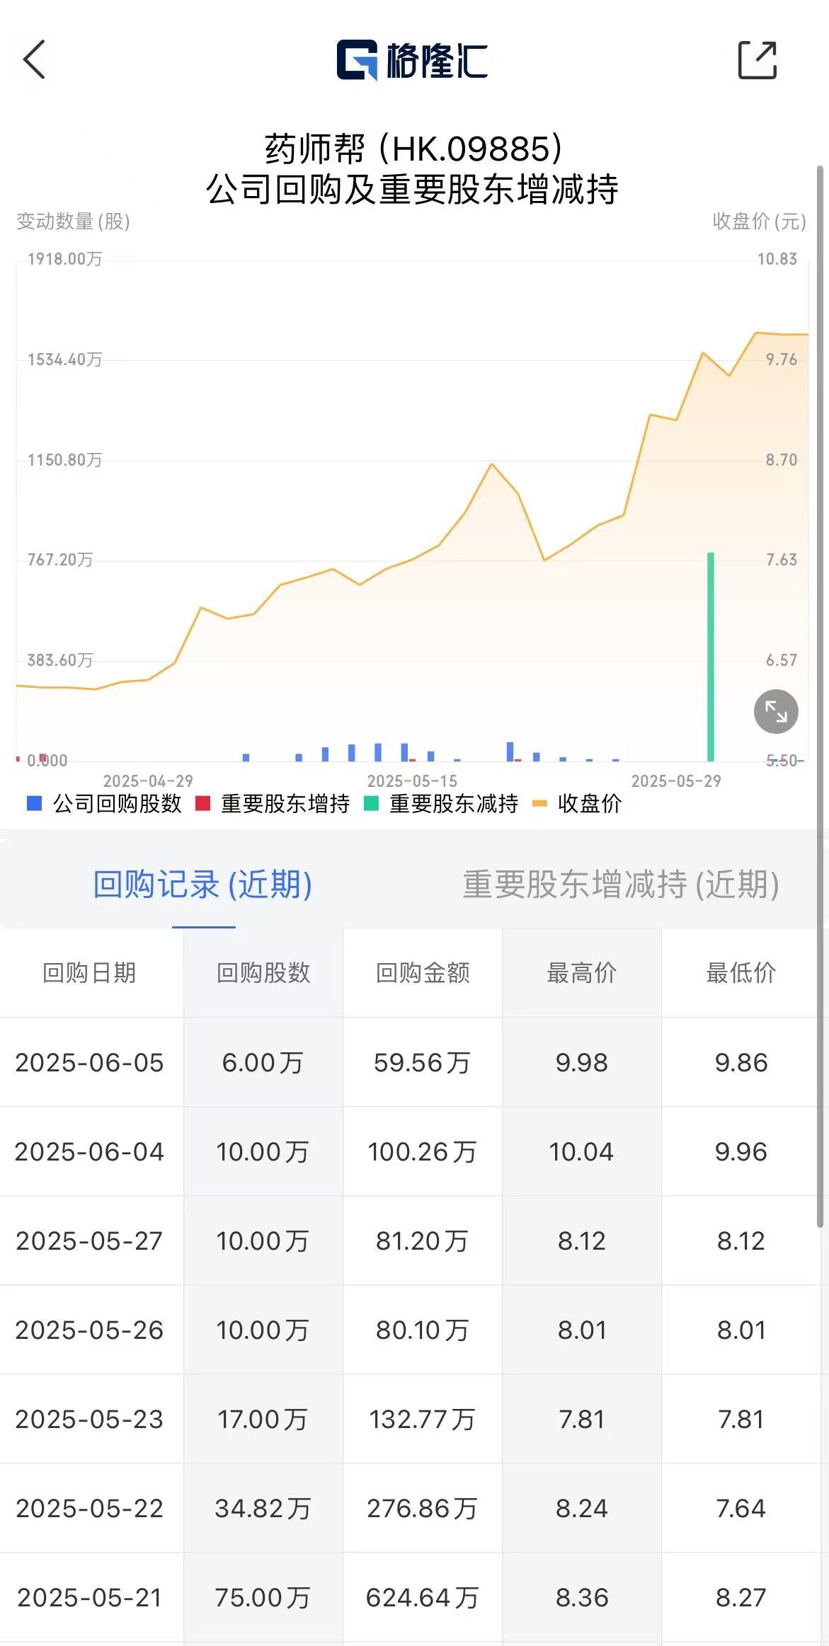This screenshot has width=829, height=1646.
Task: Click the 75.00万 buyback shares cell
Action: click(x=263, y=1597)
